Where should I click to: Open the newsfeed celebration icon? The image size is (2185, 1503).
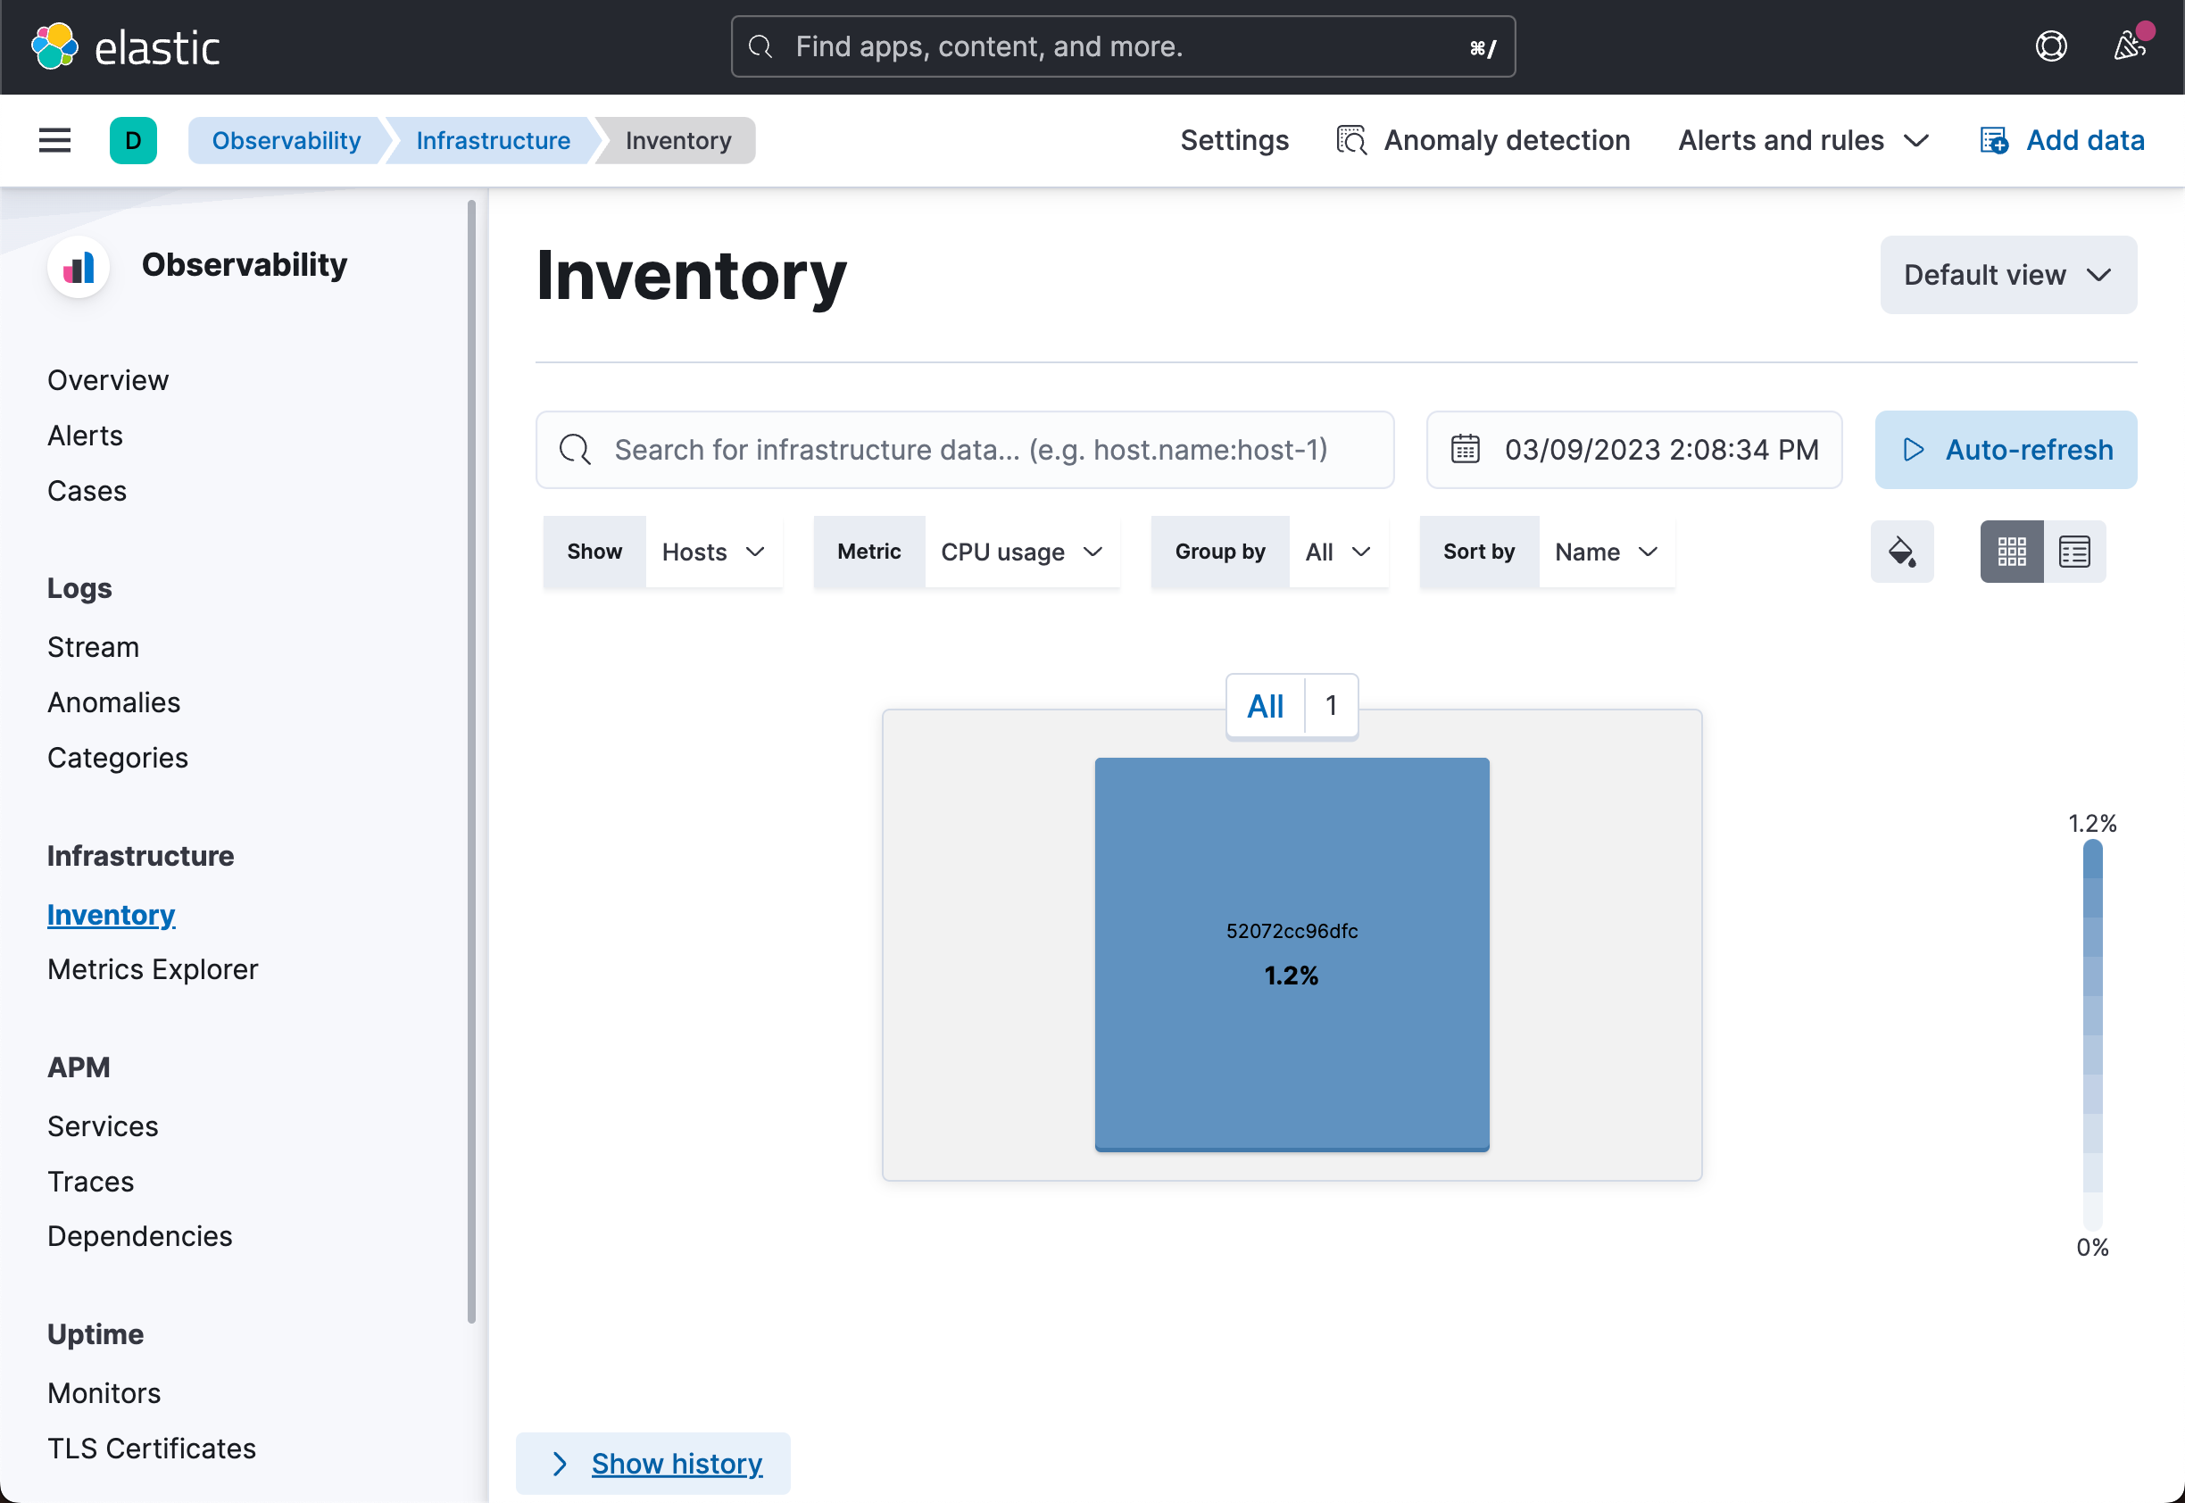[x=2130, y=46]
